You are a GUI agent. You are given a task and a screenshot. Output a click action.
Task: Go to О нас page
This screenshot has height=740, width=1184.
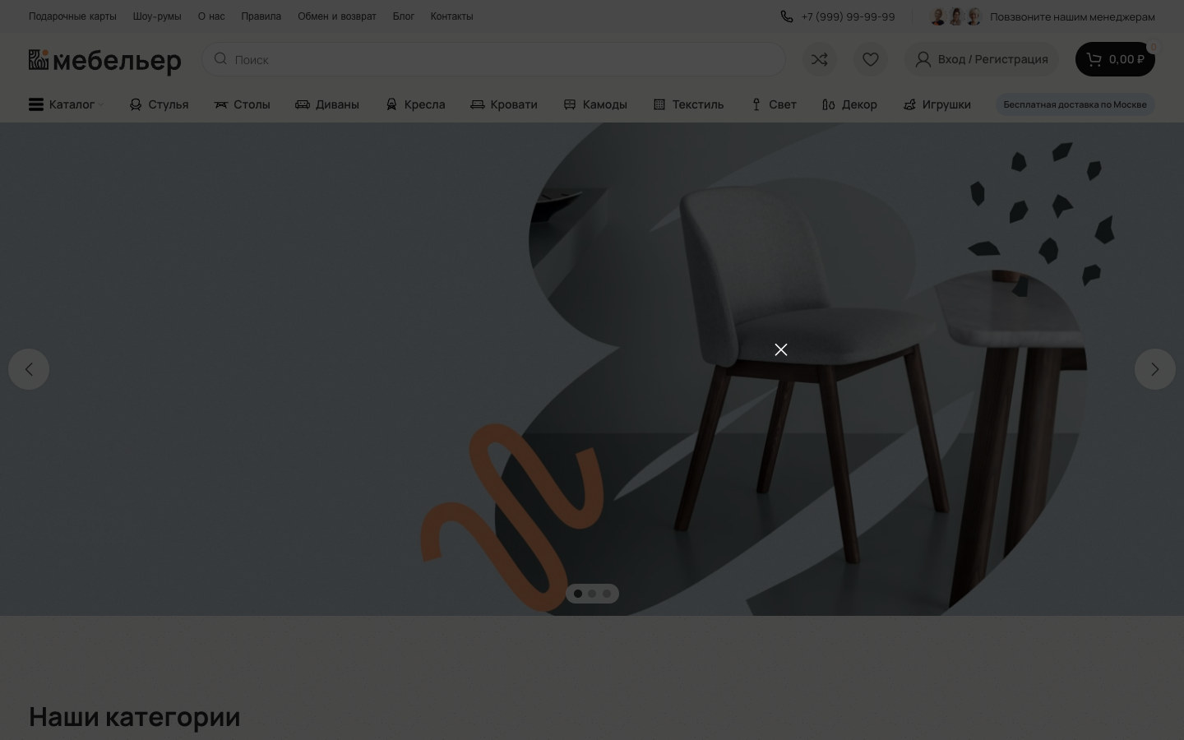point(211,16)
